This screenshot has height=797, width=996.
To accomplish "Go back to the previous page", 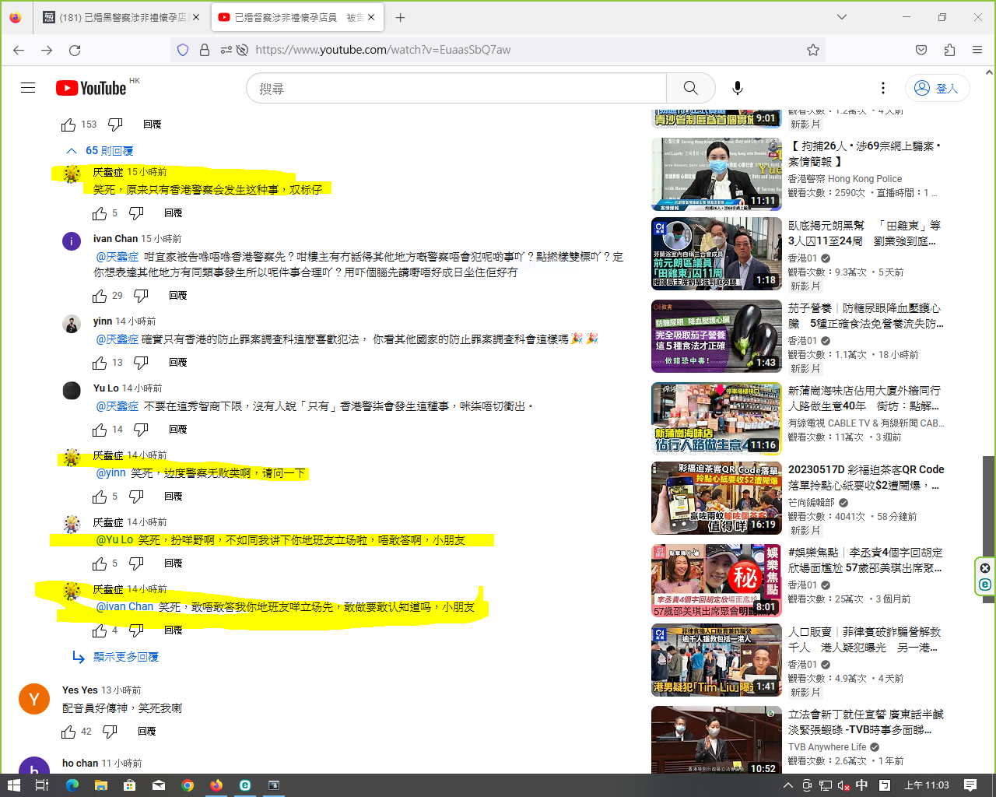I will [19, 50].
